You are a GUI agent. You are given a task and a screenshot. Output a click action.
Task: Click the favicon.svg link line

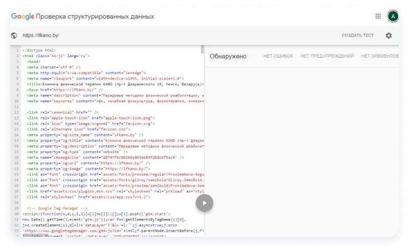pos(91,123)
